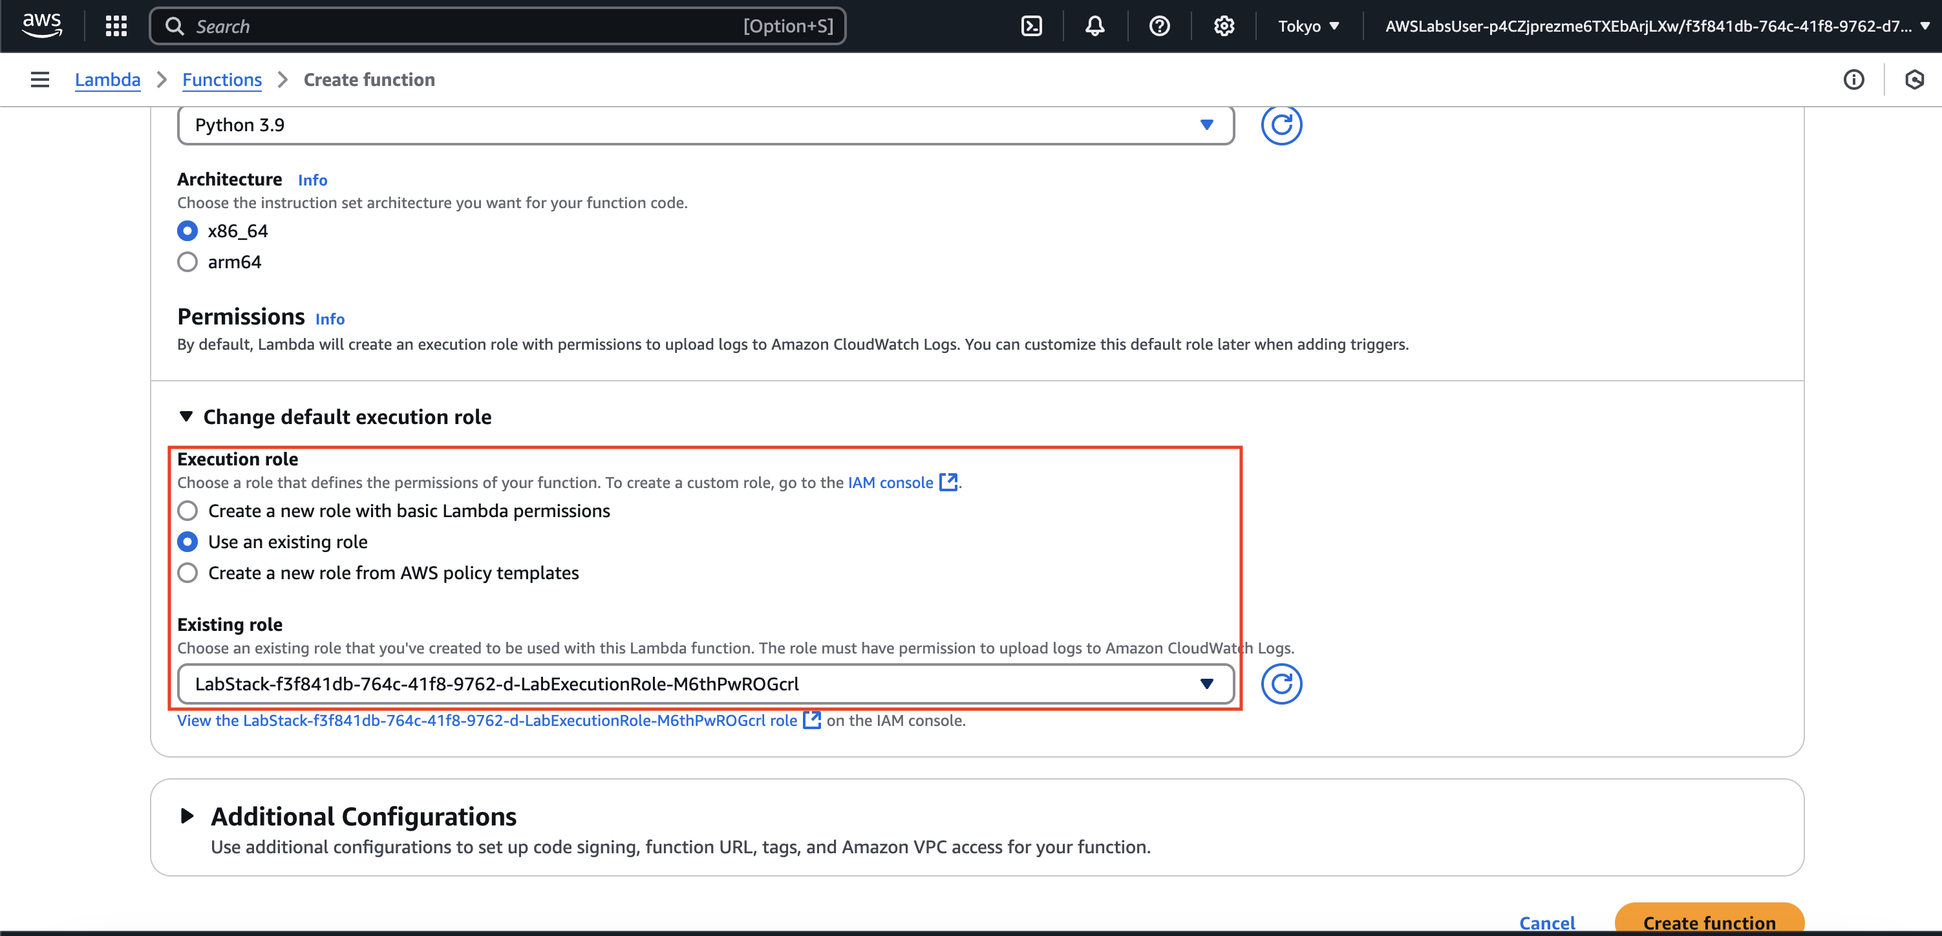Open AWS CloudShell terminal icon
This screenshot has height=936, width=1942.
(x=1031, y=27)
